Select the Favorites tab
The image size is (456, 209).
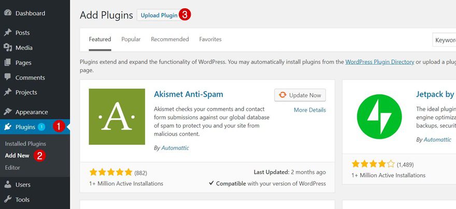(210, 39)
